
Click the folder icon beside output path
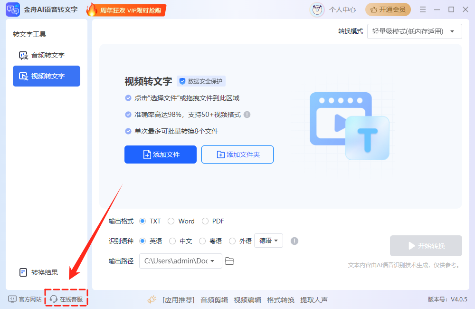point(229,261)
